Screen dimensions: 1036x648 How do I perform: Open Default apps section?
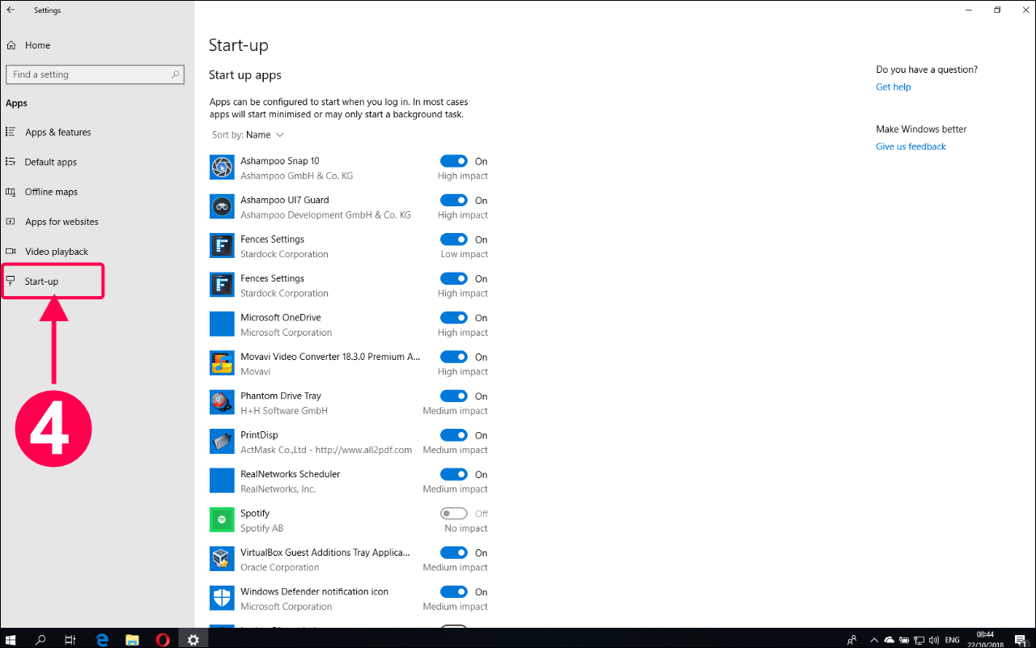coord(50,163)
